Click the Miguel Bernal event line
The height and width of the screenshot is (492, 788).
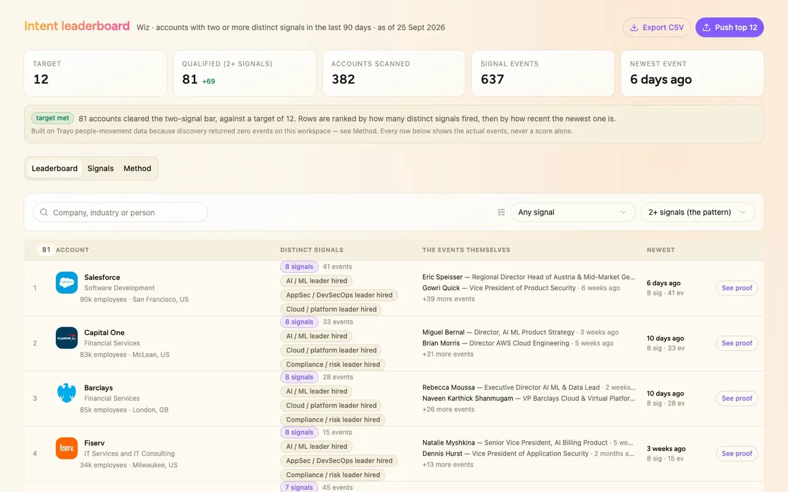(x=520, y=332)
